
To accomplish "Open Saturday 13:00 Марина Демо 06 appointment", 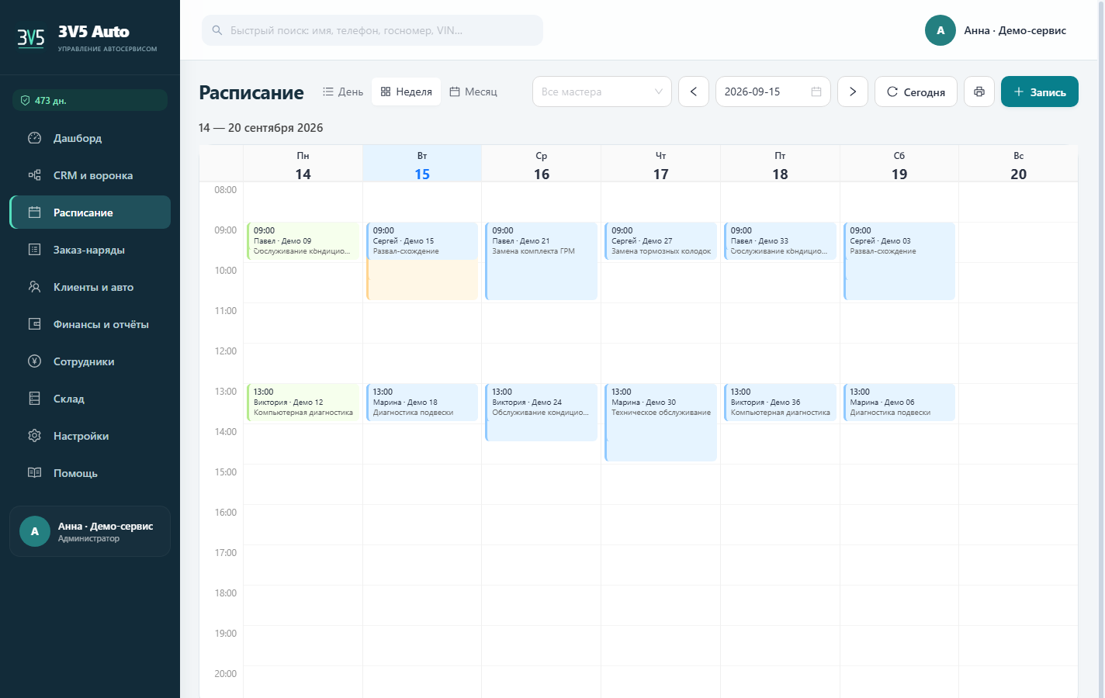I will click(899, 402).
